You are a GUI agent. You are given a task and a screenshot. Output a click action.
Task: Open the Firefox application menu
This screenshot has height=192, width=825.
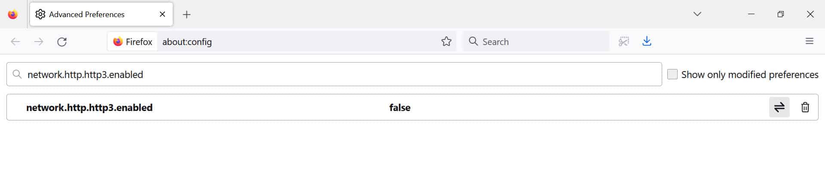click(x=809, y=42)
